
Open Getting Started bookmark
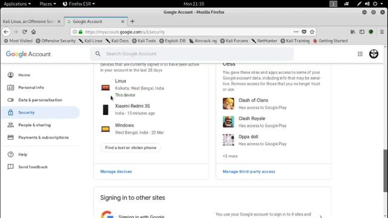(330, 41)
